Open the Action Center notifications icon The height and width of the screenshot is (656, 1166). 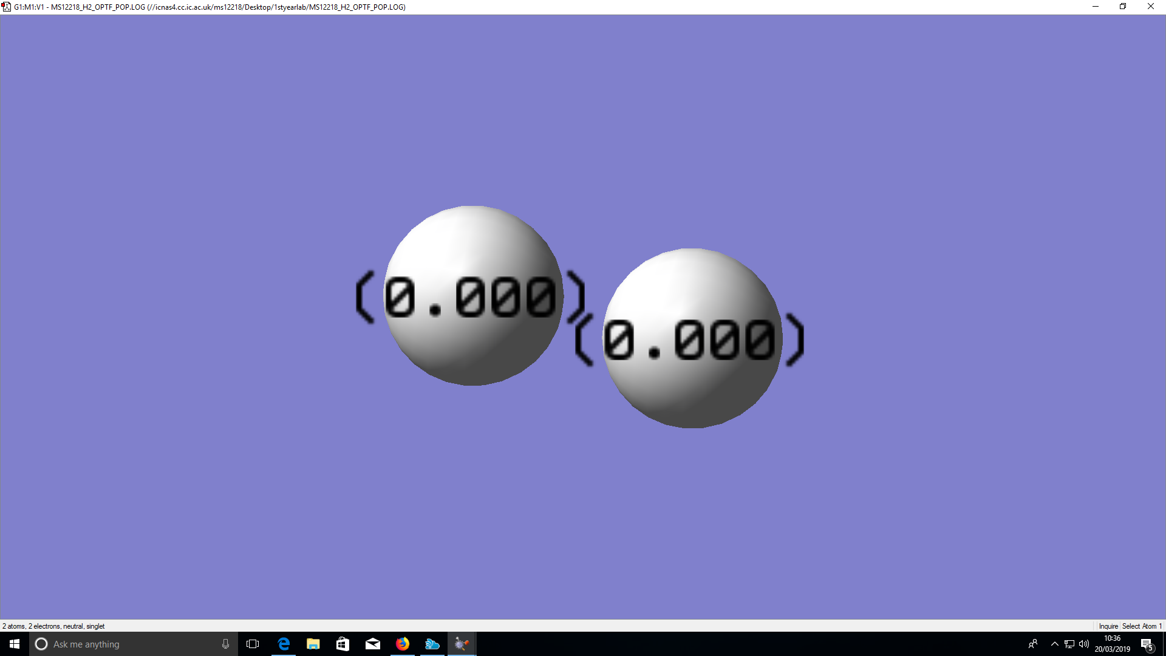[x=1147, y=644]
